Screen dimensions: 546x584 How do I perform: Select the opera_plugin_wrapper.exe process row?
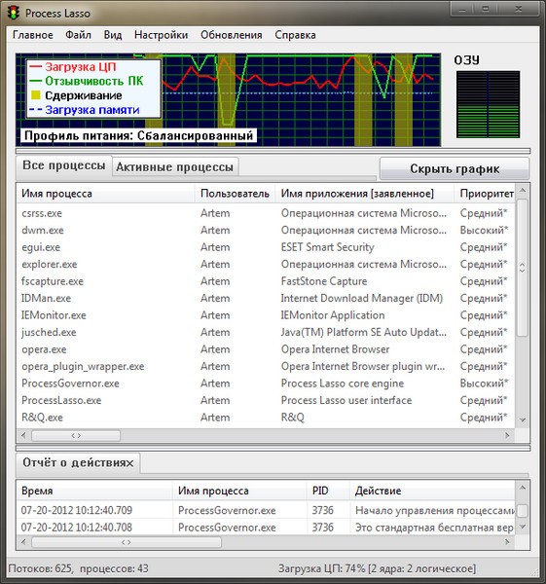point(266,367)
